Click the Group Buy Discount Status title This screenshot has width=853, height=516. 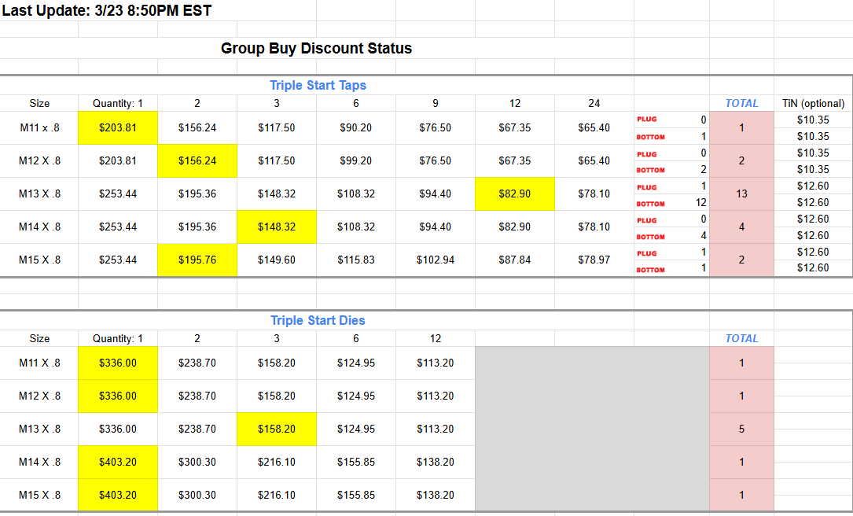[316, 48]
